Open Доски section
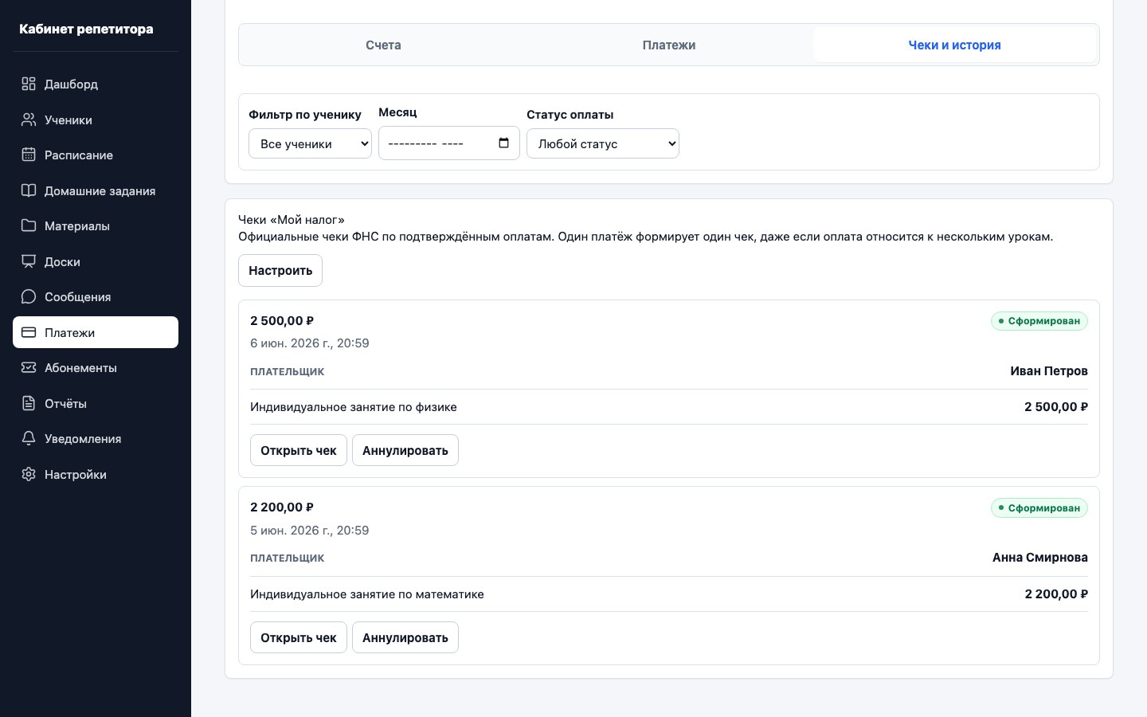1147x717 pixels. click(96, 261)
